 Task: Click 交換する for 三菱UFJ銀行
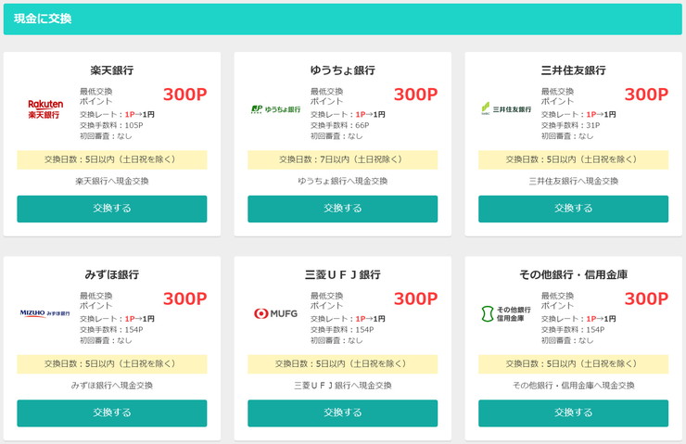coord(343,412)
